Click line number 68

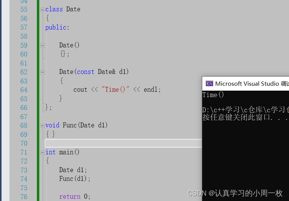click(x=24, y=126)
